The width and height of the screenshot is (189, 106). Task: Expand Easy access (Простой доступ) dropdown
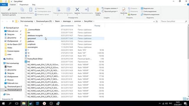pyautogui.click(x=117, y=11)
